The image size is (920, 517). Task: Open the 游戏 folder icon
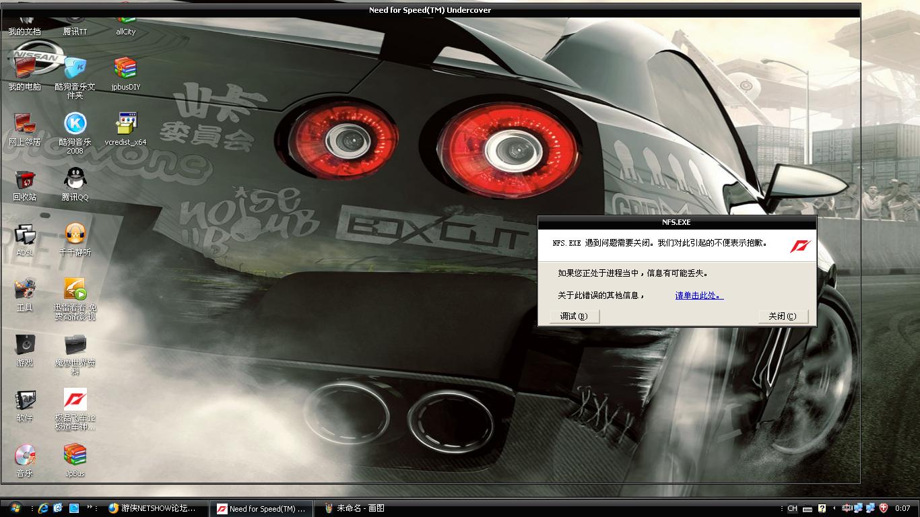(x=24, y=349)
